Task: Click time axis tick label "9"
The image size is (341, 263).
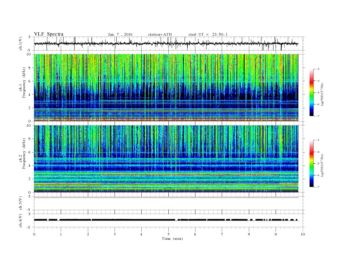Action: (x=276, y=234)
